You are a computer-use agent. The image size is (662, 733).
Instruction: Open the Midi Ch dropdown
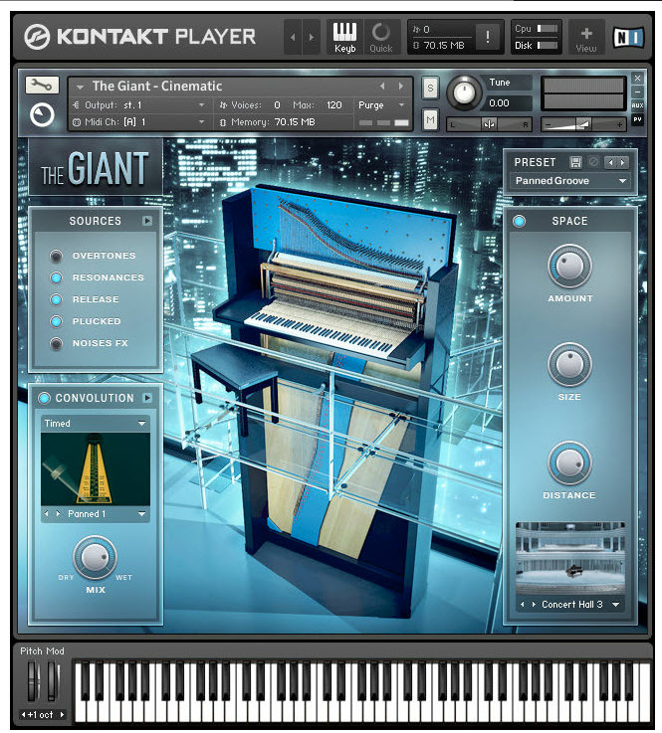point(202,122)
